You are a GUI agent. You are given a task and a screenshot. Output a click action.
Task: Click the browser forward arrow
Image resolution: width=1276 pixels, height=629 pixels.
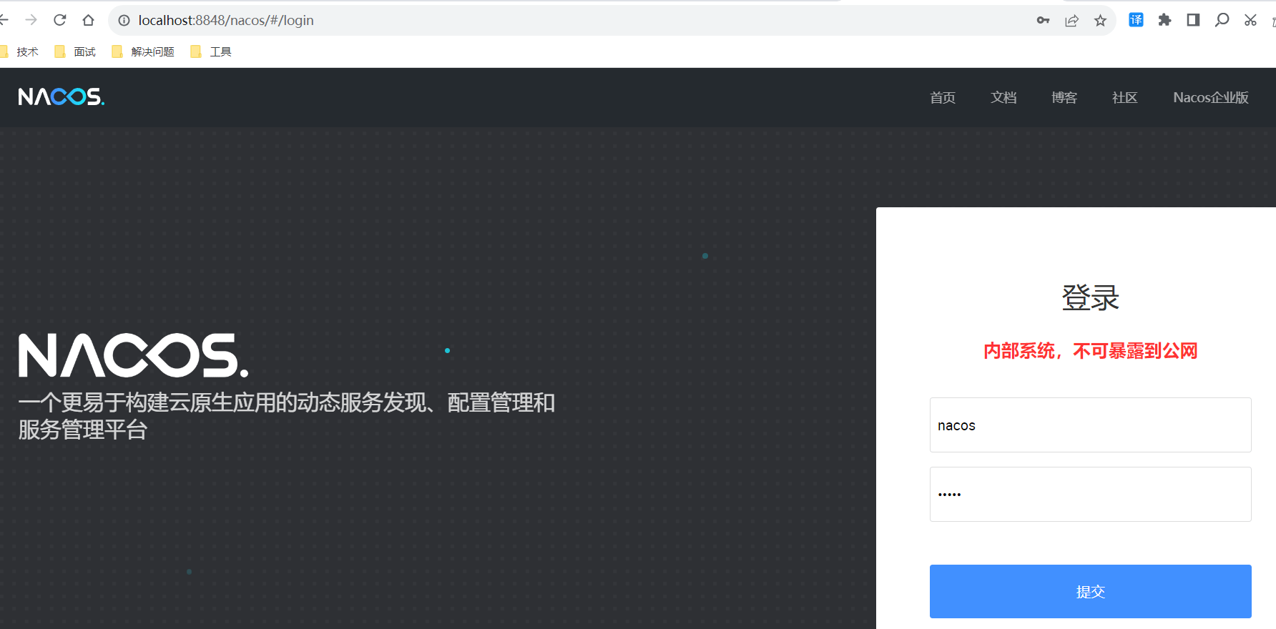(x=31, y=20)
